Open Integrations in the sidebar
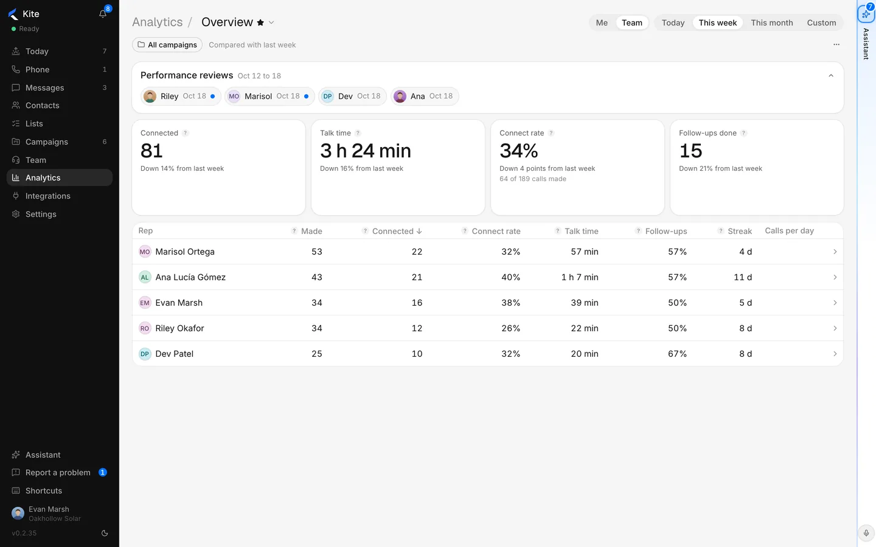Image resolution: width=876 pixels, height=547 pixels. tap(60, 196)
